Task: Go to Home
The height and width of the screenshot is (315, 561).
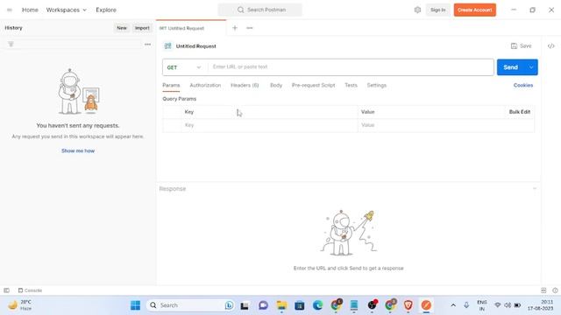Action: coord(30,10)
